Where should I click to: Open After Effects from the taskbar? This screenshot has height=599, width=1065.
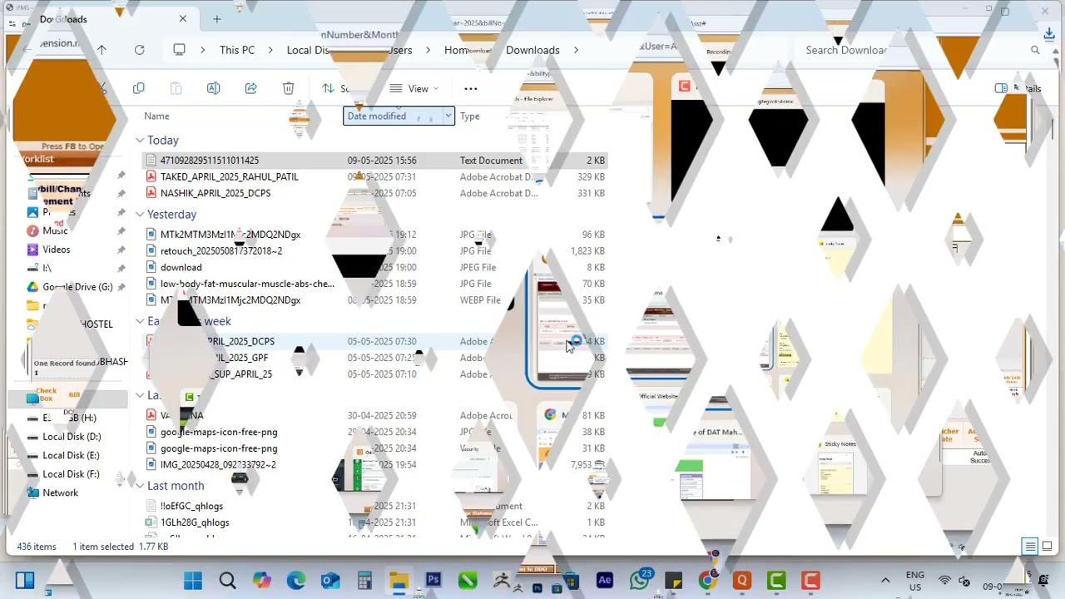click(605, 581)
